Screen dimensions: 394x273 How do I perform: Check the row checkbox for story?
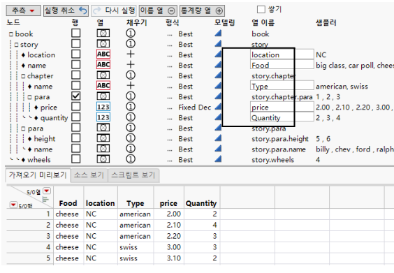[75, 44]
